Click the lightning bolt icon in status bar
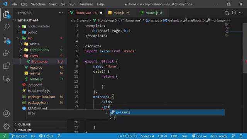Image resolution: width=247 pixels, height=139 pixels. click(x=59, y=136)
